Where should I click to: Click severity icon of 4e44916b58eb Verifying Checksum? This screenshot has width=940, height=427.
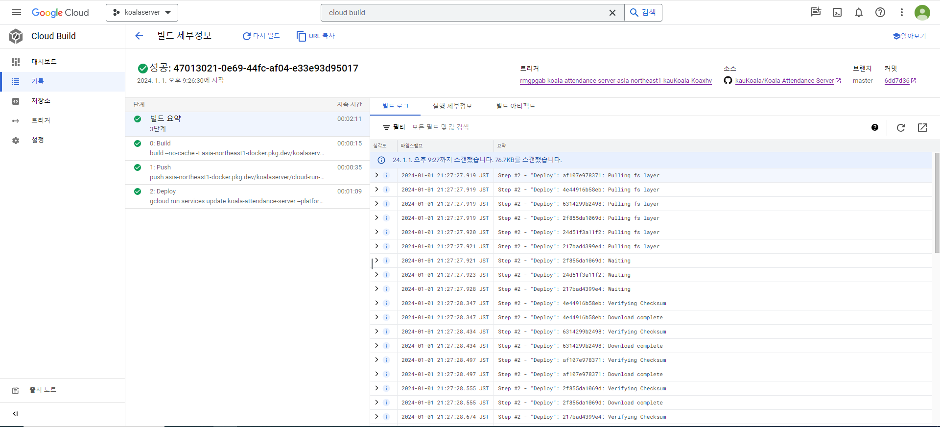tap(386, 303)
